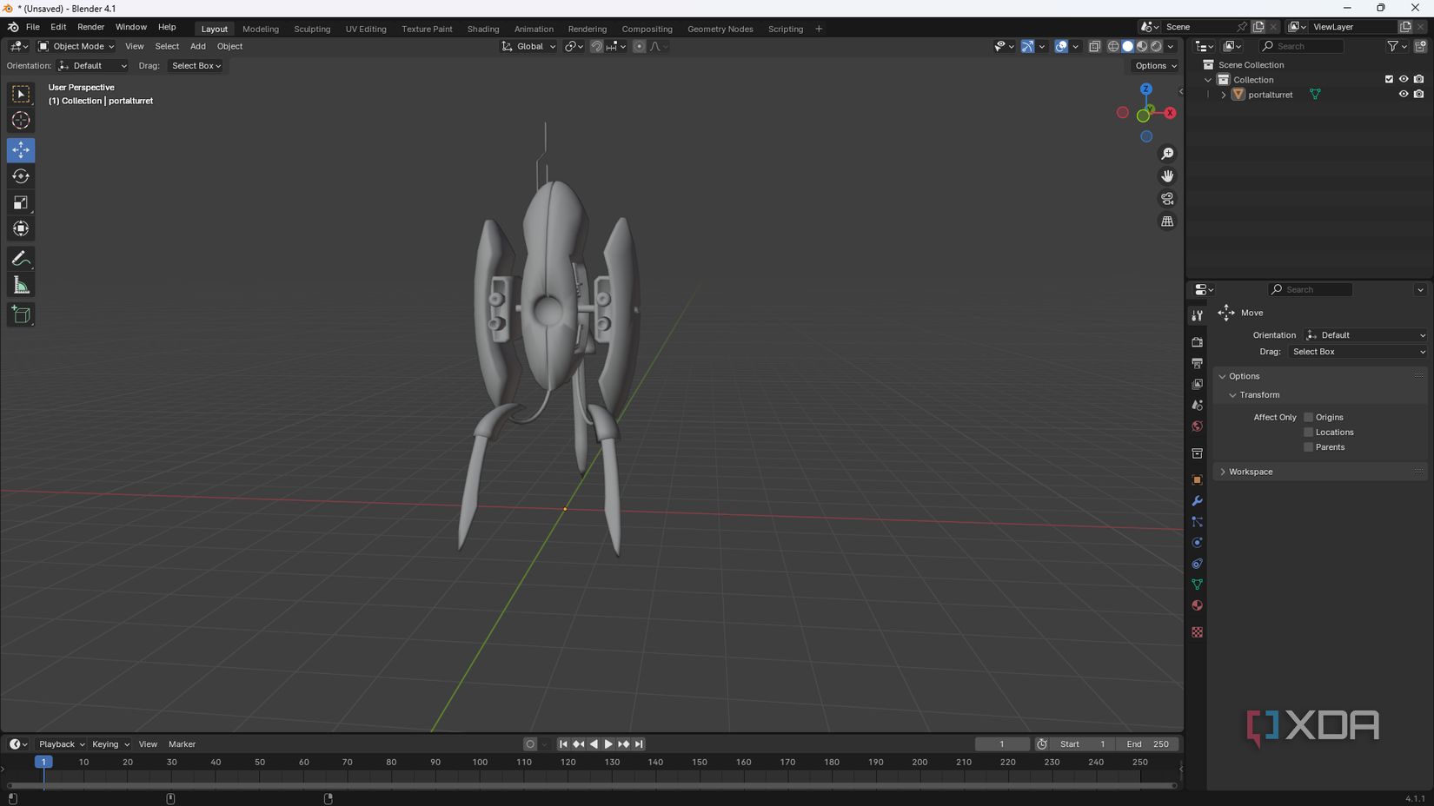Select the 3D Cursor tool
This screenshot has height=806, width=1434.
[21, 121]
